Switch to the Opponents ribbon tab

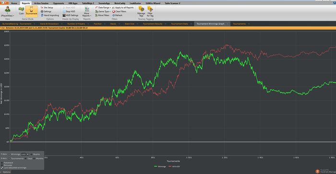click(59, 3)
